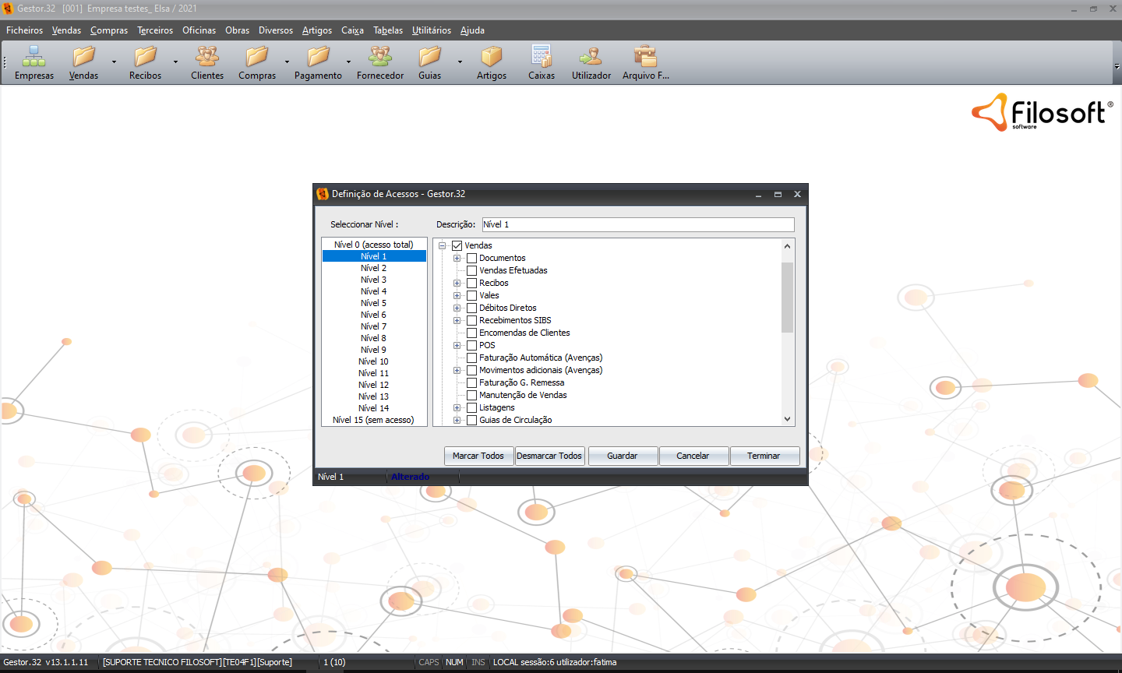Click the Guardar button
Screen dimensions: 1122x673
click(622, 456)
